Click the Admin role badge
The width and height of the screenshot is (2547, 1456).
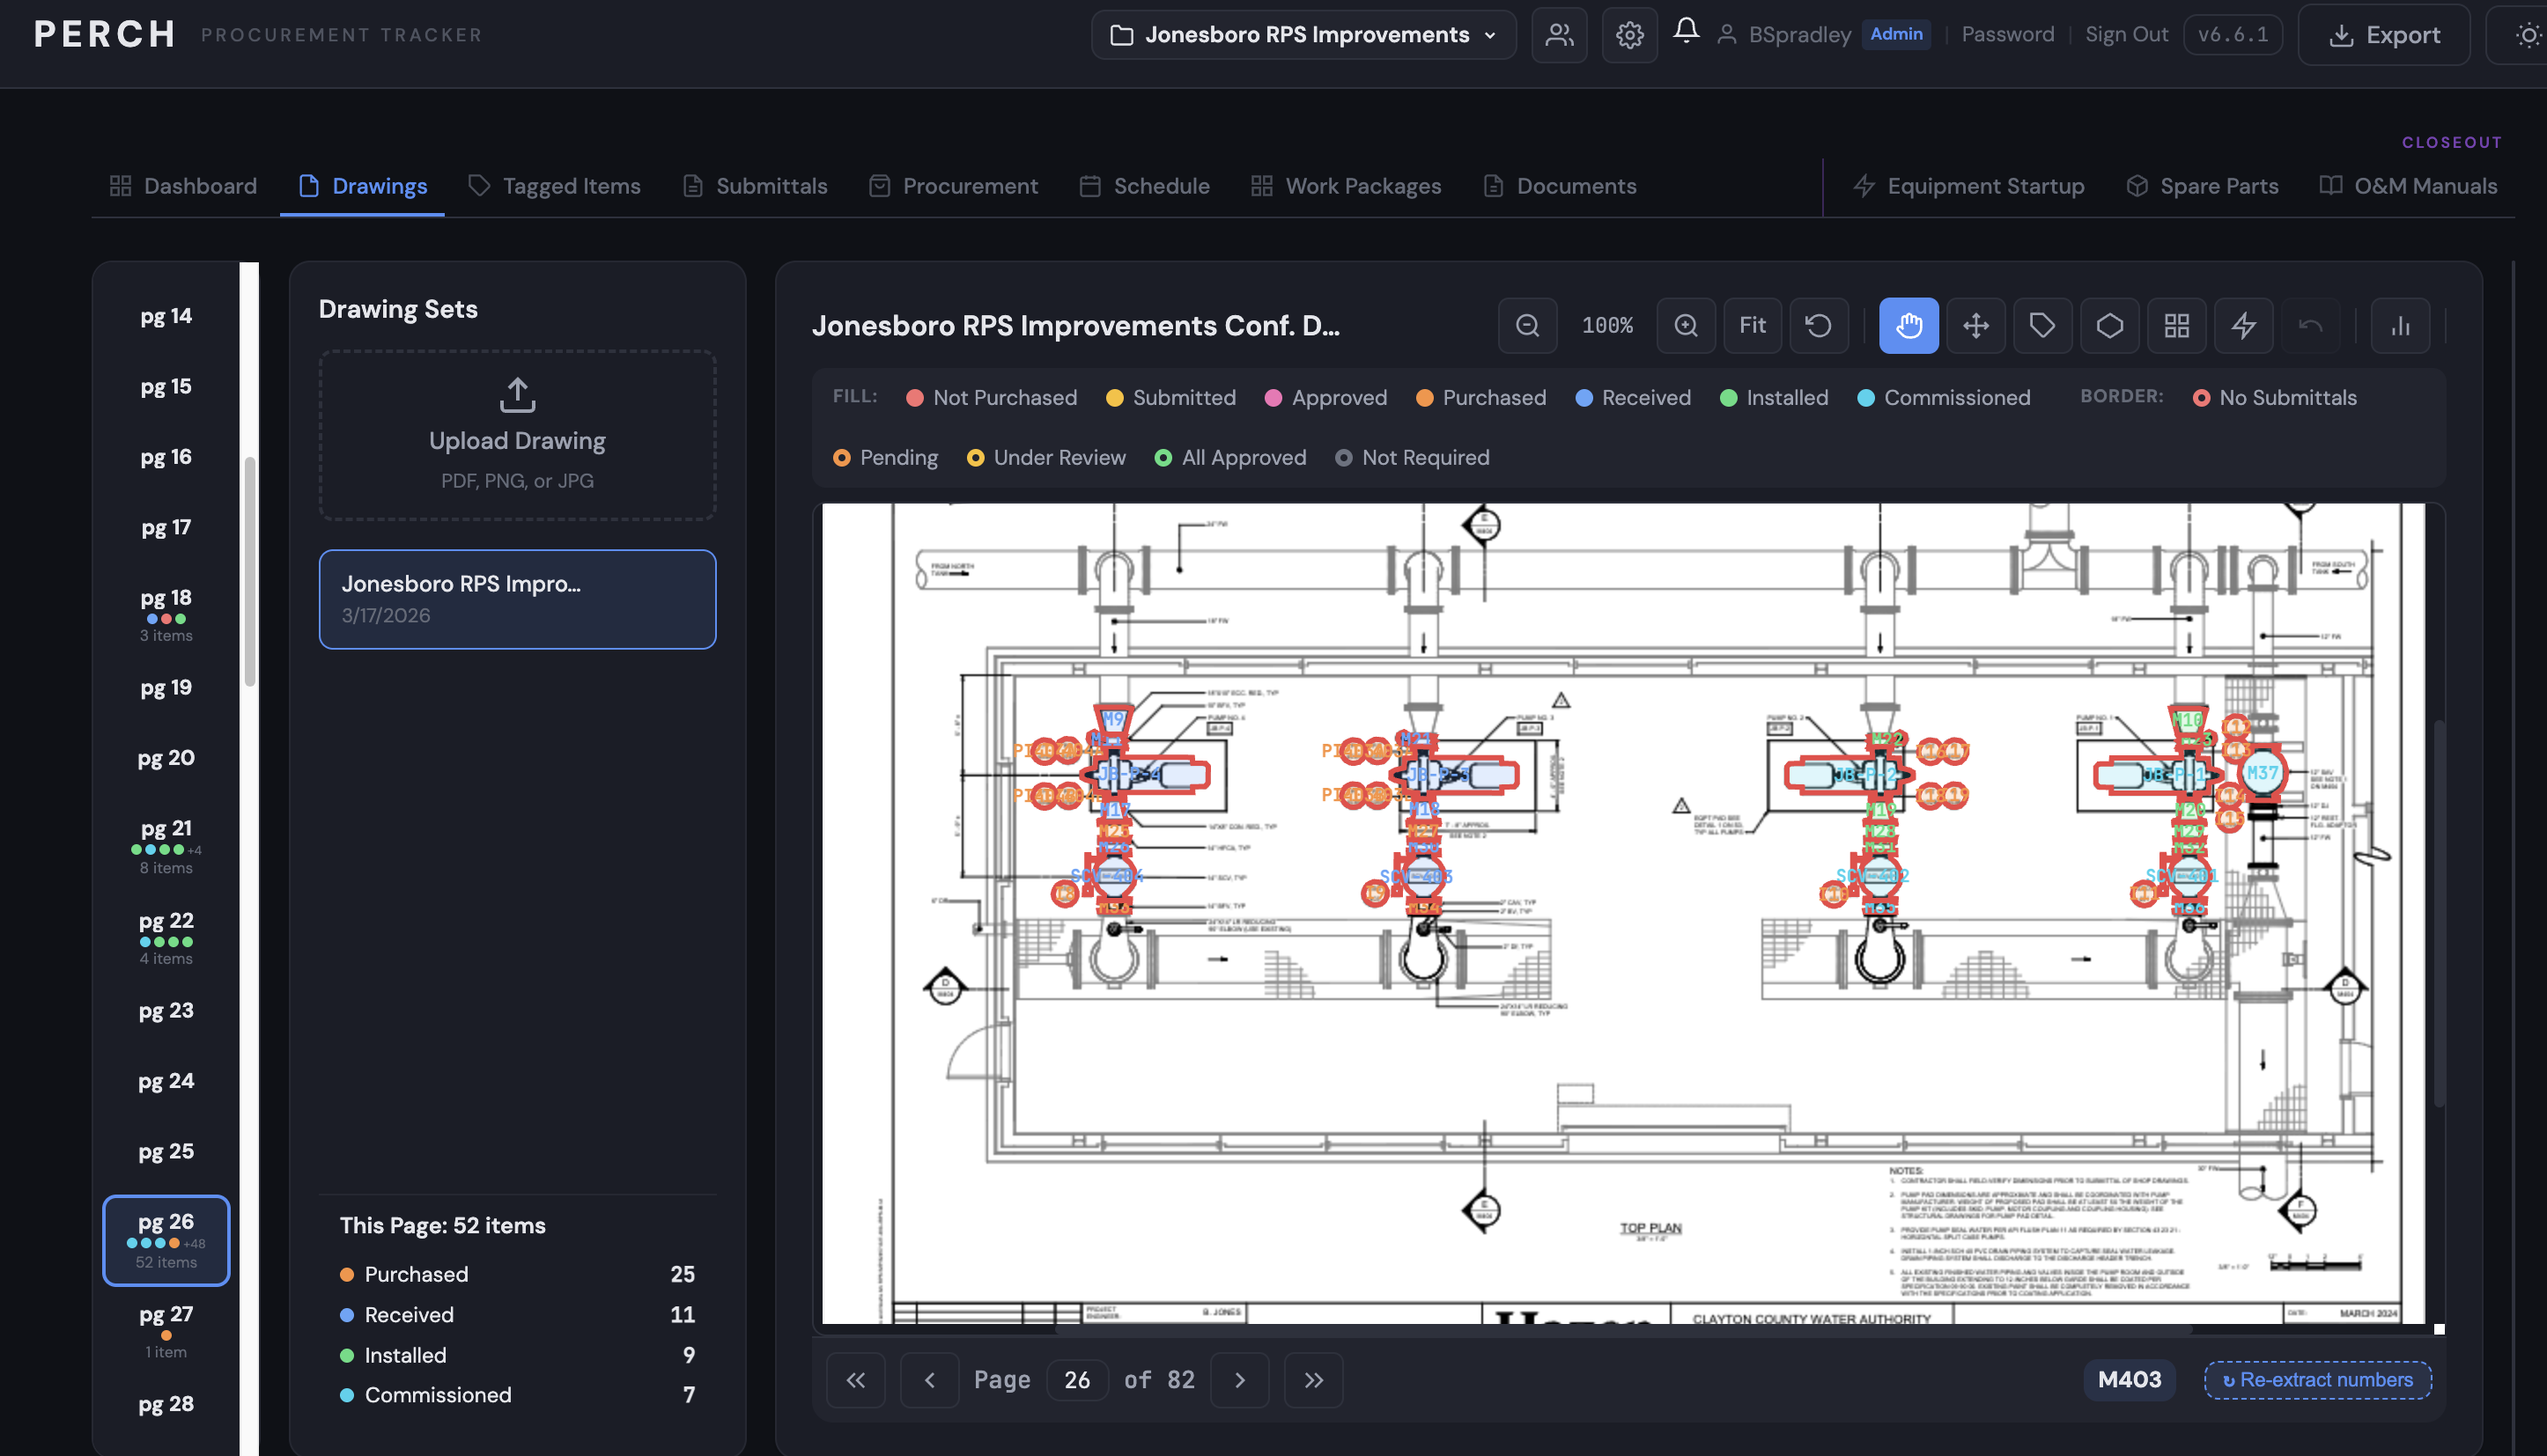point(1896,34)
